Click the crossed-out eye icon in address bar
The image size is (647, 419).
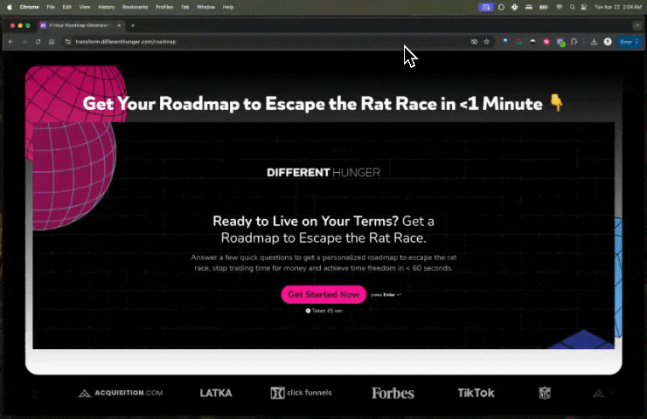[x=474, y=42]
